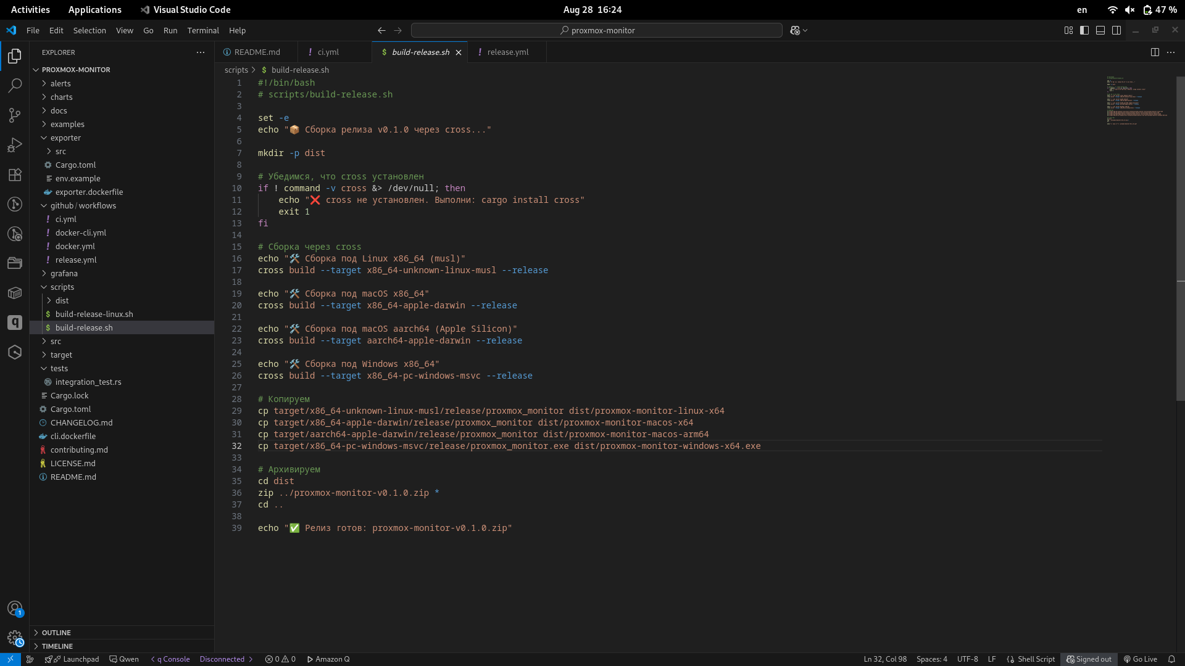Click q Console status bar item

pyautogui.click(x=170, y=659)
